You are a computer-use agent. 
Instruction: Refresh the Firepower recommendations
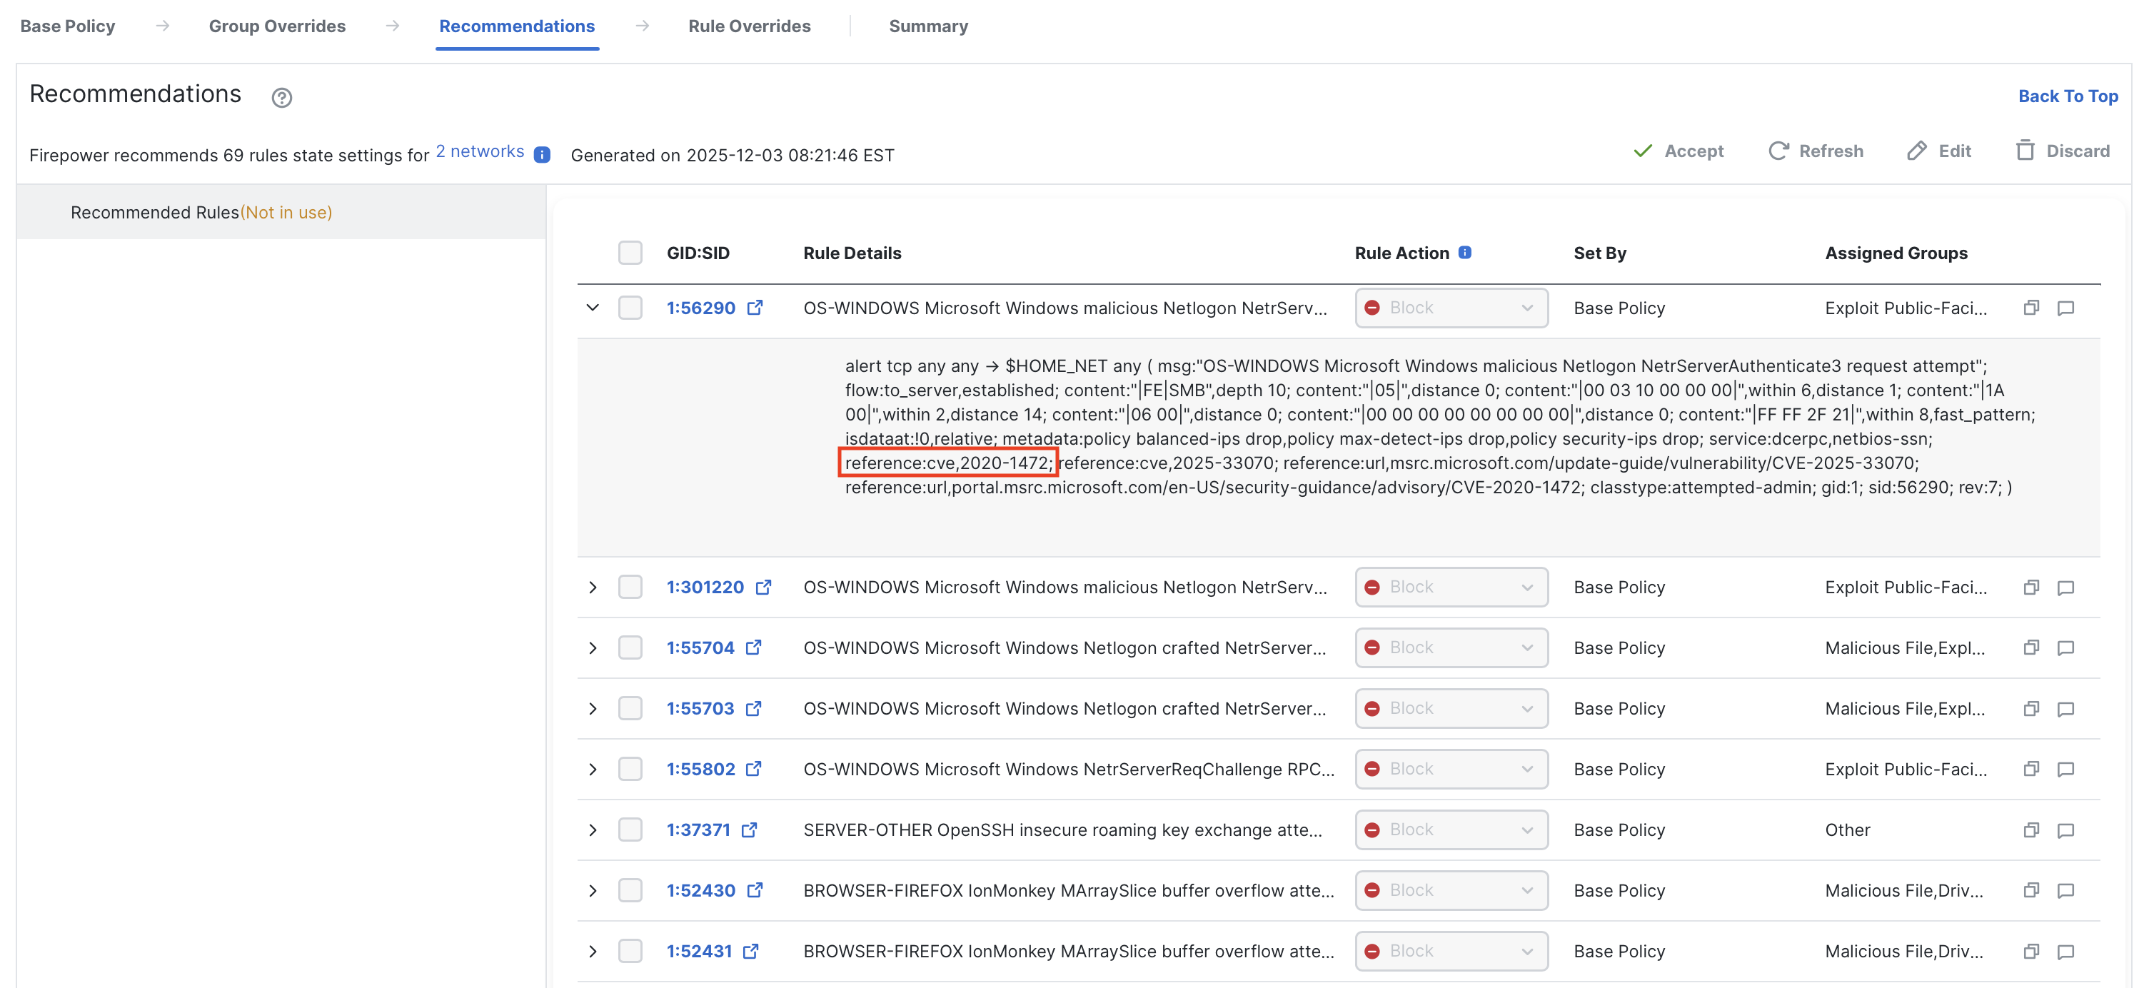point(1816,151)
